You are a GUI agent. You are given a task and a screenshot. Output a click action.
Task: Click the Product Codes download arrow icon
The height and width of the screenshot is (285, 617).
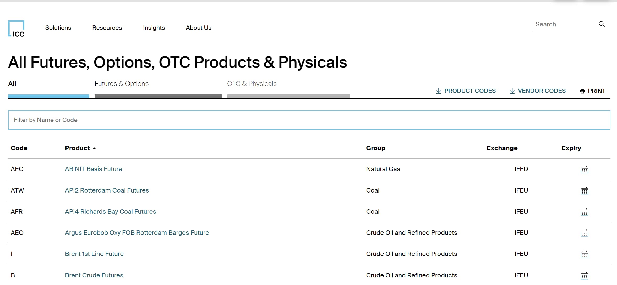[x=438, y=91]
